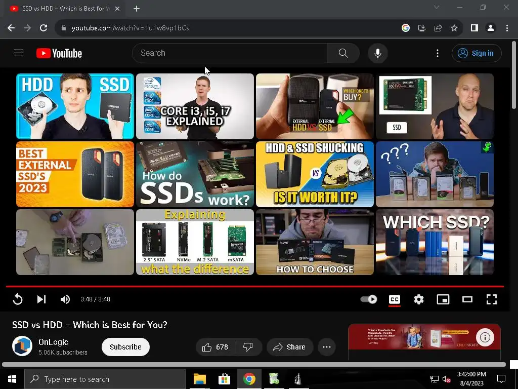Open video player settings gear
This screenshot has width=518, height=389.
click(418, 299)
